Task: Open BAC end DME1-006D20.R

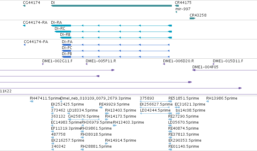Action: pos(178,61)
